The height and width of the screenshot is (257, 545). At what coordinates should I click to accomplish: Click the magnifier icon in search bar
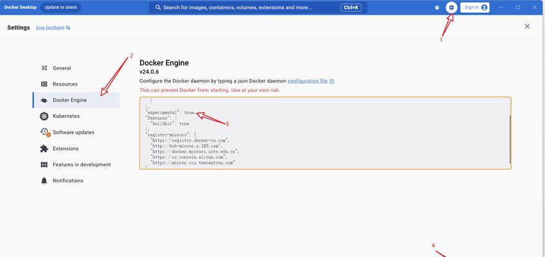point(157,8)
